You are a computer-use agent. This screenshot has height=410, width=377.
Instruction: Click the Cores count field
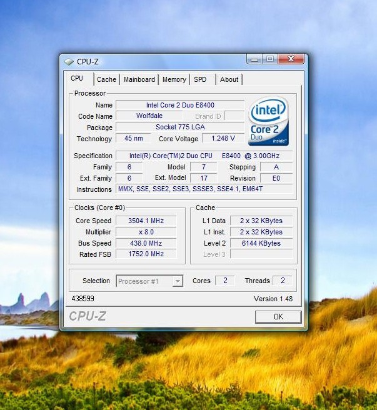pyautogui.click(x=225, y=281)
